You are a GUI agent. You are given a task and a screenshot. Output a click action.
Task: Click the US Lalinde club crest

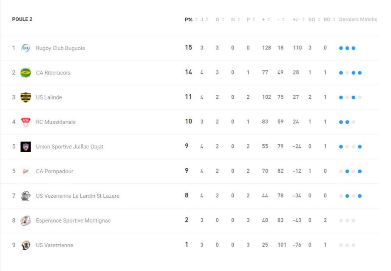pos(25,97)
